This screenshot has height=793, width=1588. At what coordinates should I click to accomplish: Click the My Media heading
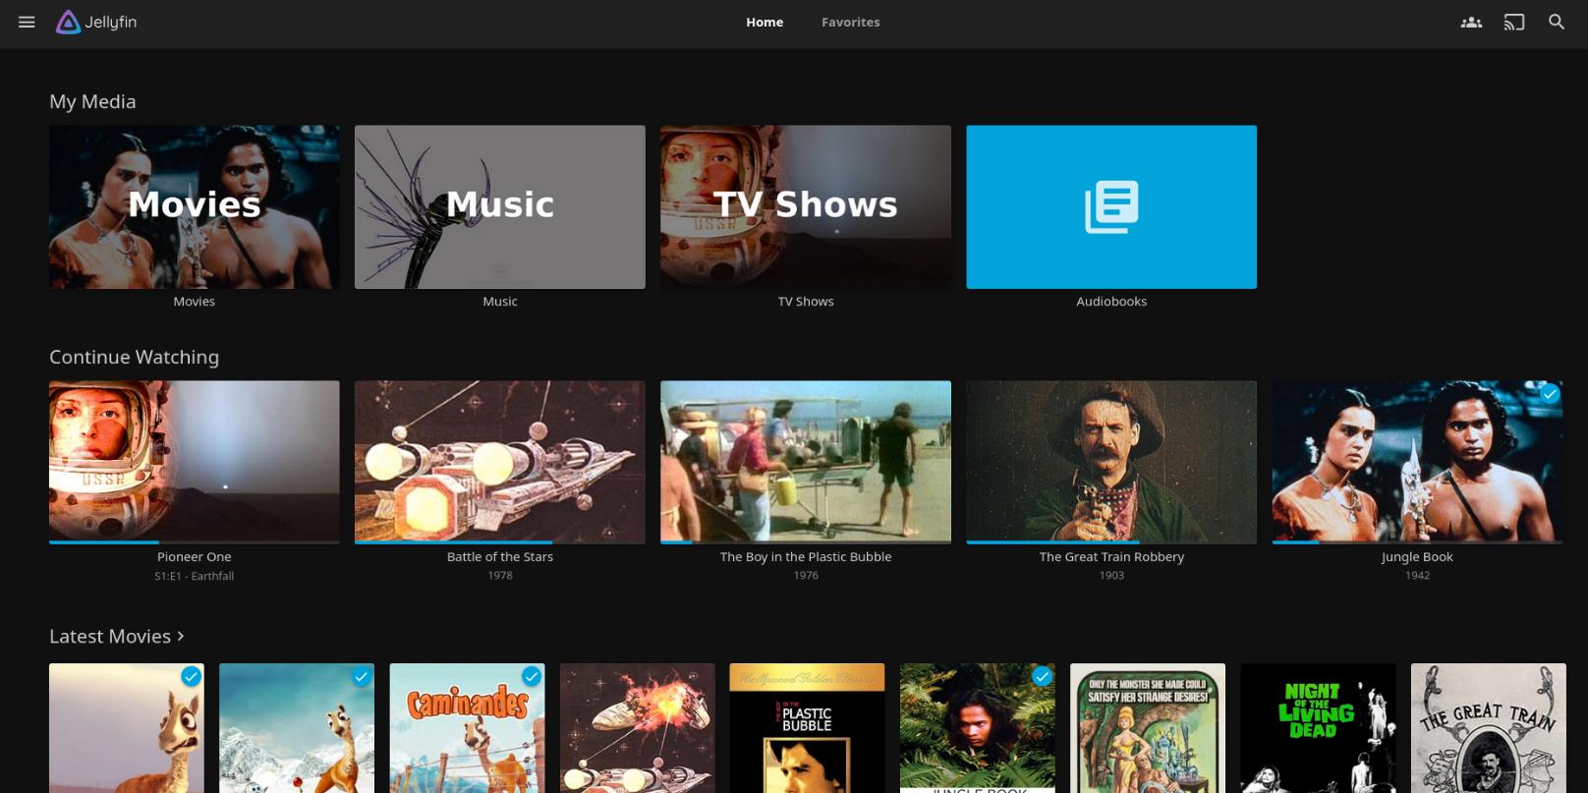[92, 101]
